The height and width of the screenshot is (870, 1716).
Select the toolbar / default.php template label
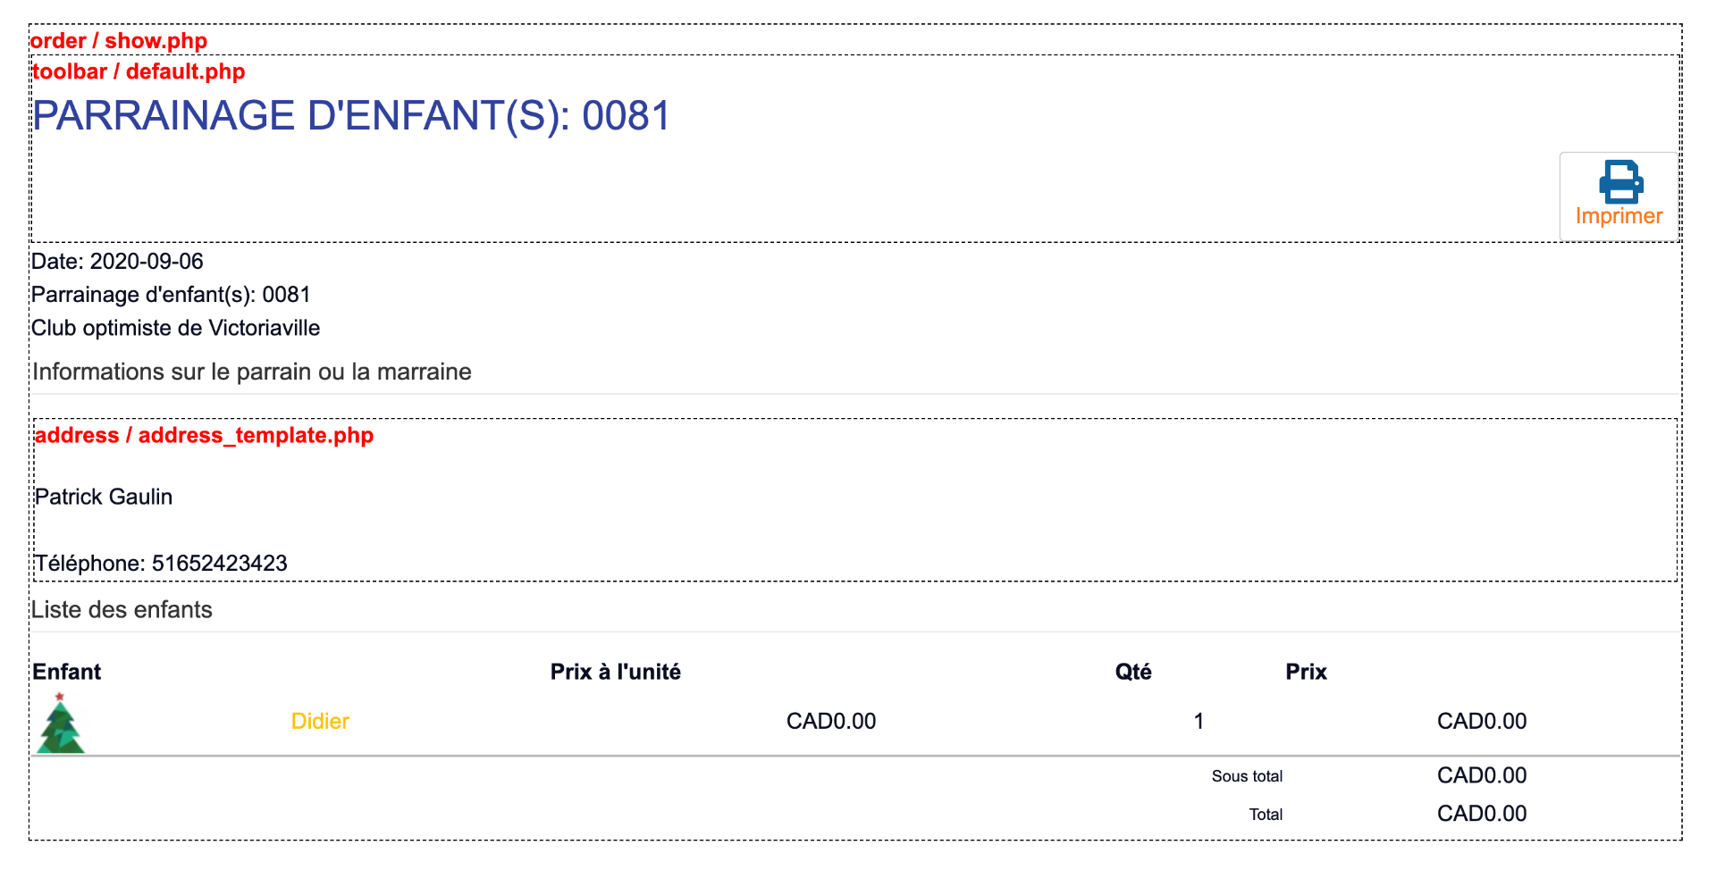click(139, 71)
